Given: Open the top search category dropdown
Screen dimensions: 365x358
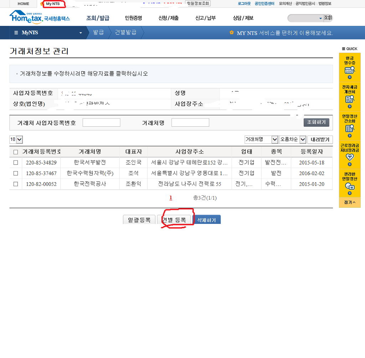Looking at the screenshot, I should coord(320,18).
